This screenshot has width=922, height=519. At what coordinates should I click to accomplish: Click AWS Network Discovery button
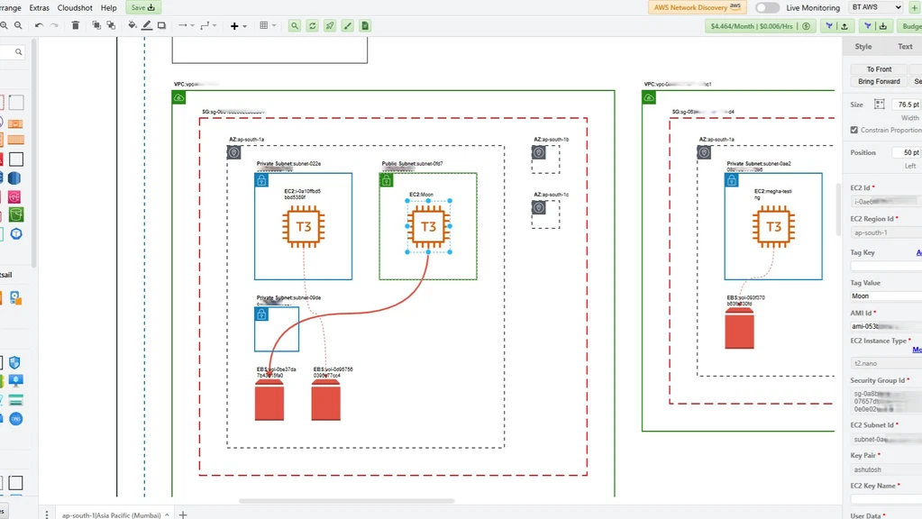point(698,7)
